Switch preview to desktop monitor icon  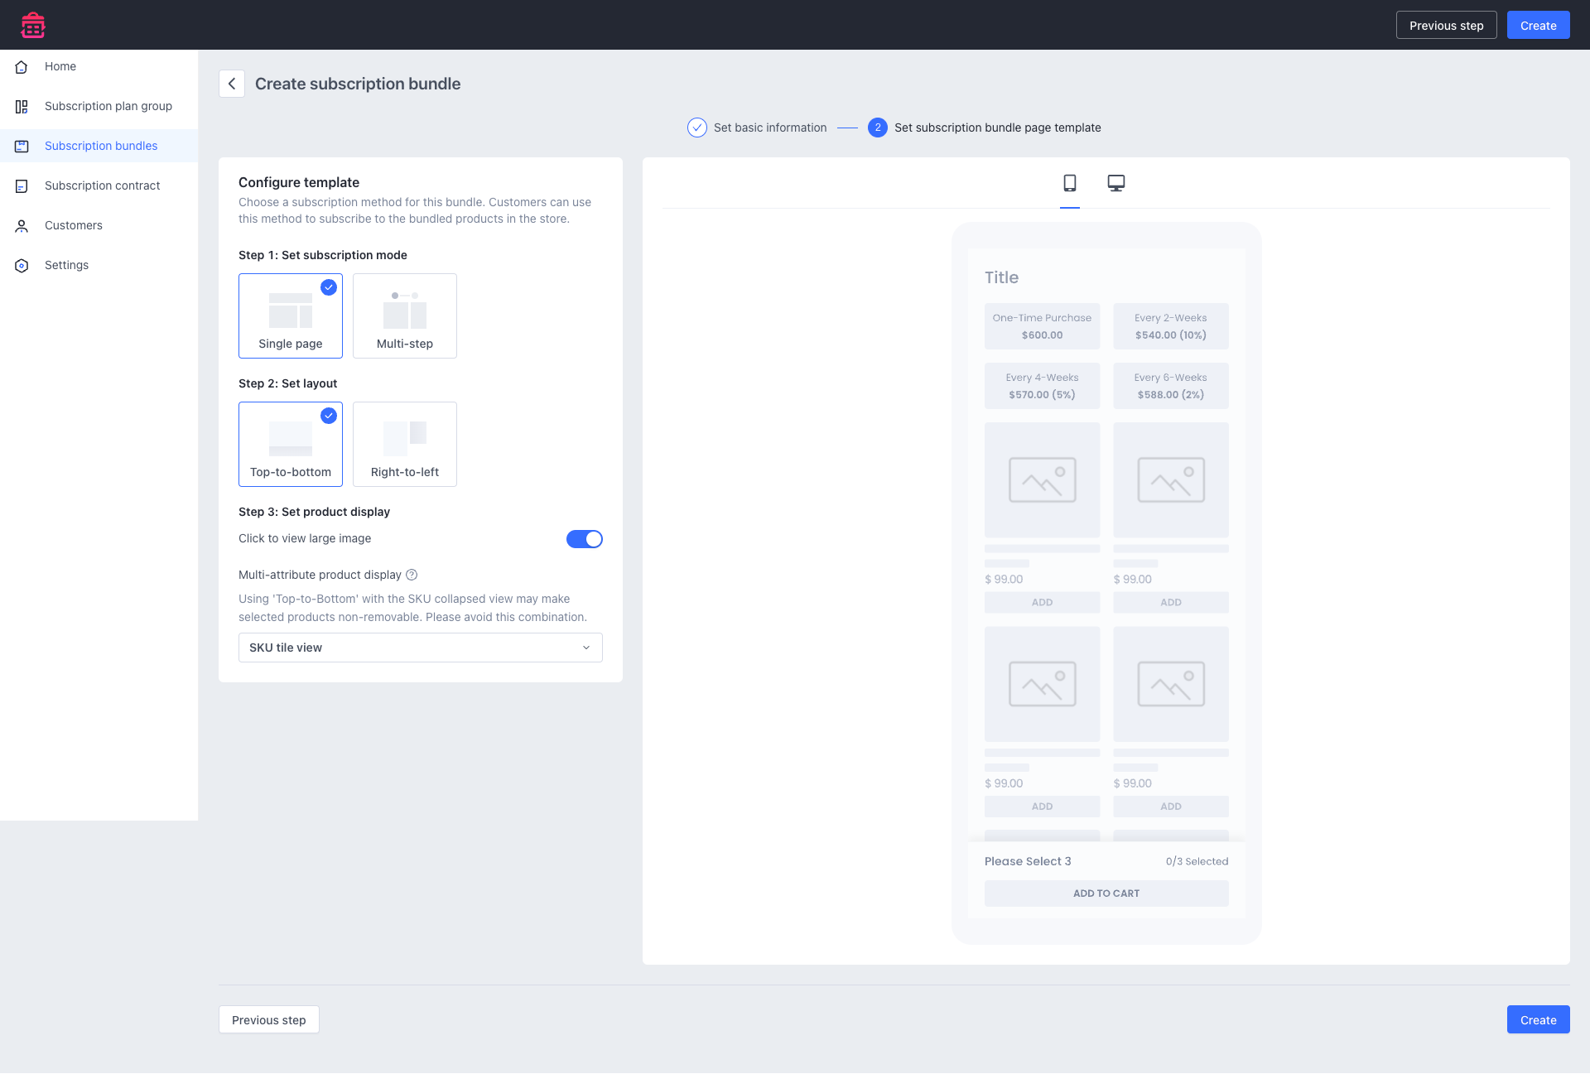[1116, 183]
